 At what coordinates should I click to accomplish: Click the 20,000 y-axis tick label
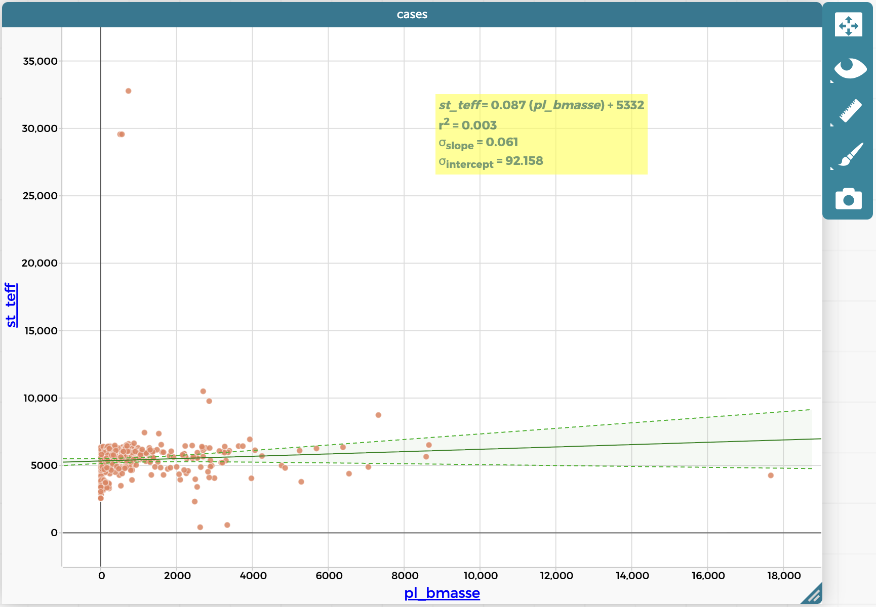tap(40, 263)
